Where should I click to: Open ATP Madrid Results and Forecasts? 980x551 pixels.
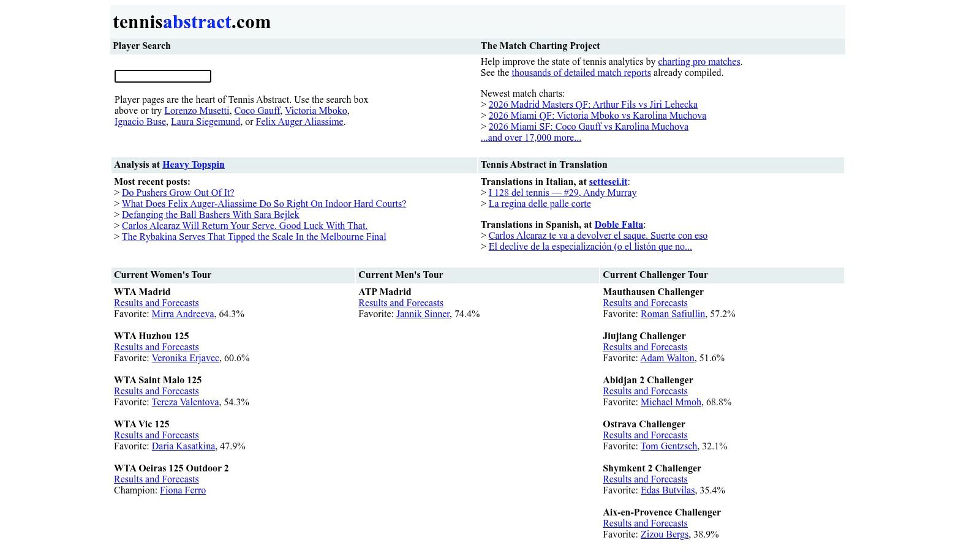coord(401,303)
